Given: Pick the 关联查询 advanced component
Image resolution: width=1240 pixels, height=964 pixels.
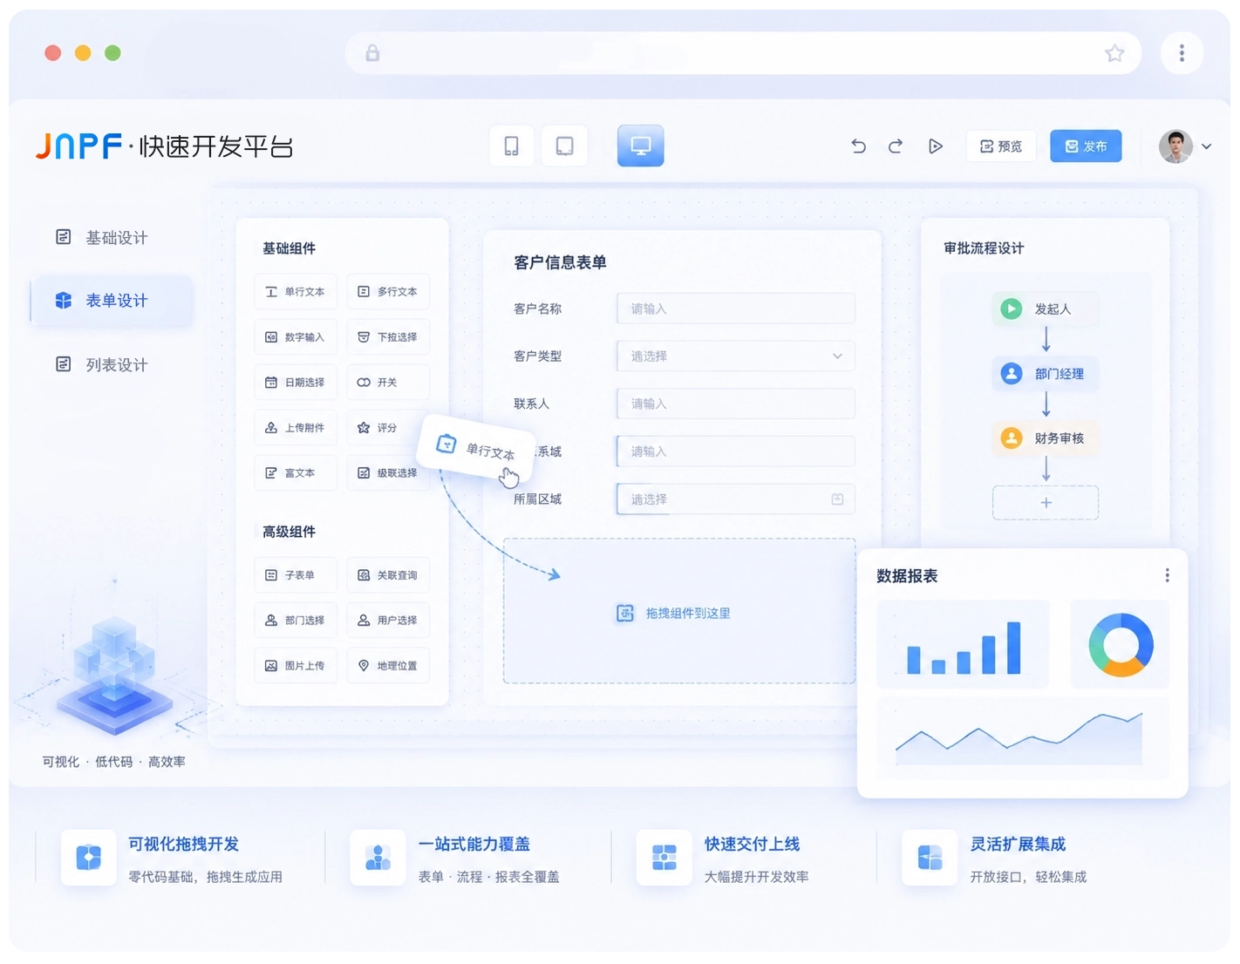Looking at the screenshot, I should 388,575.
